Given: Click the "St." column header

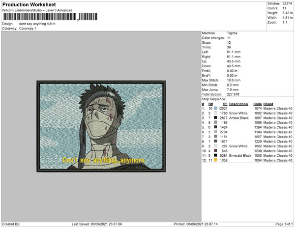Looking at the screenshot, I should point(225,104).
